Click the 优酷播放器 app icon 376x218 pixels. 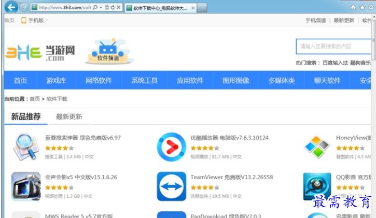(x=172, y=147)
